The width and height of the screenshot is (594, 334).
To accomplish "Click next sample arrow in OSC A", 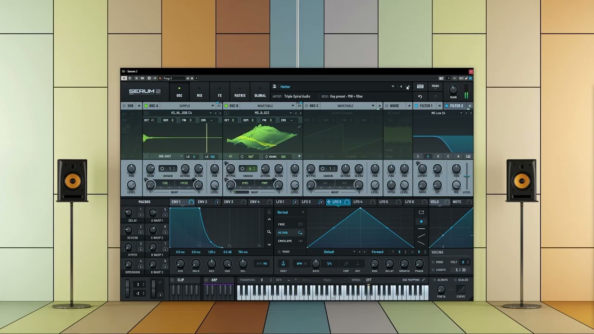I will tap(220, 113).
